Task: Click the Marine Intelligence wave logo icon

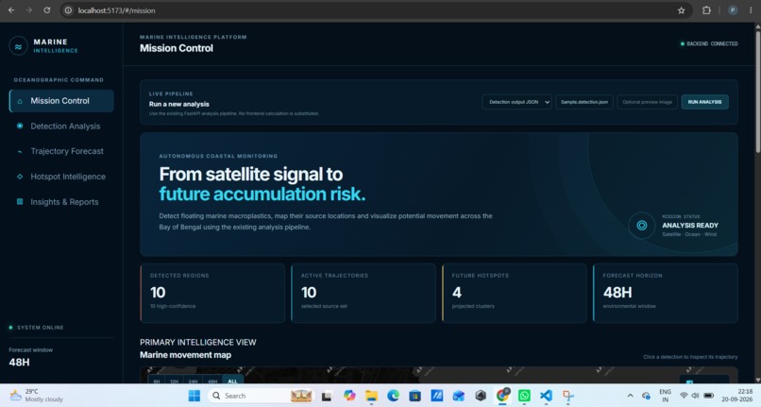Action: (19, 46)
